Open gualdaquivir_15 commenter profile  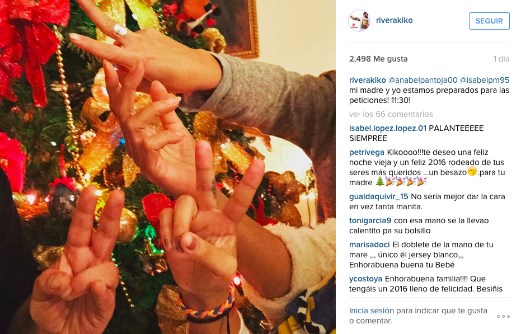(x=379, y=196)
